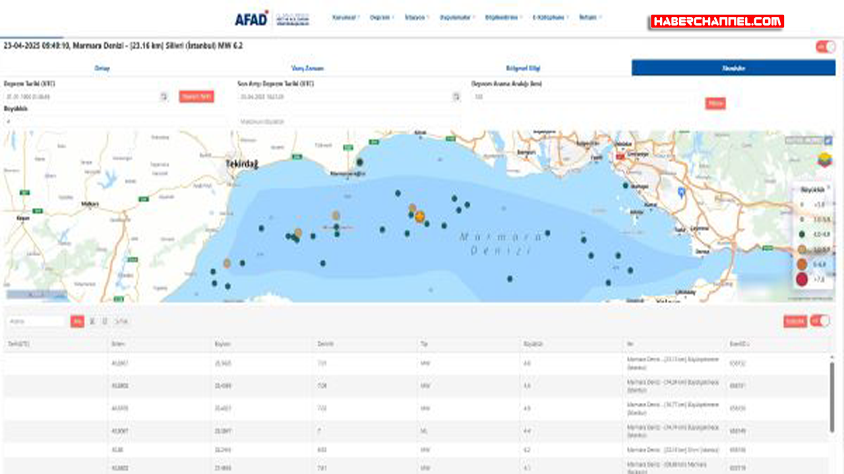Open the map type selector control
Screen dimensions: 844x474
(x=805, y=140)
